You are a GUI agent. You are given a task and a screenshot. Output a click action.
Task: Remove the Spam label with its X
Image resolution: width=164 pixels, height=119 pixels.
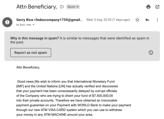tap(78, 7)
